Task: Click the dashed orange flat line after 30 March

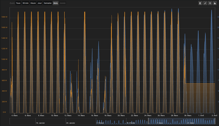Action: pyautogui.click(x=200, y=83)
